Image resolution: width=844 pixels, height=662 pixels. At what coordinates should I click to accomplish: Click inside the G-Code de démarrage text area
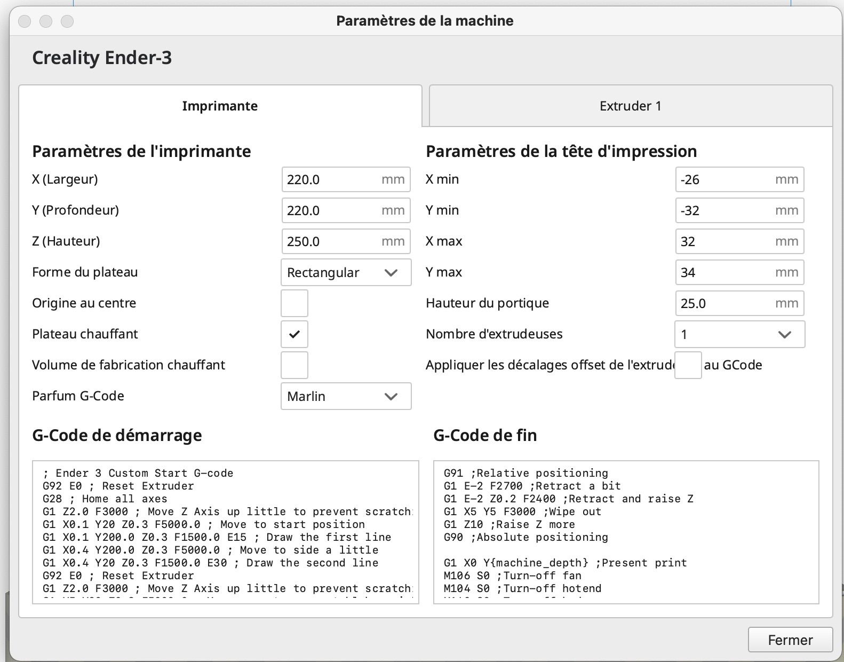click(x=226, y=532)
